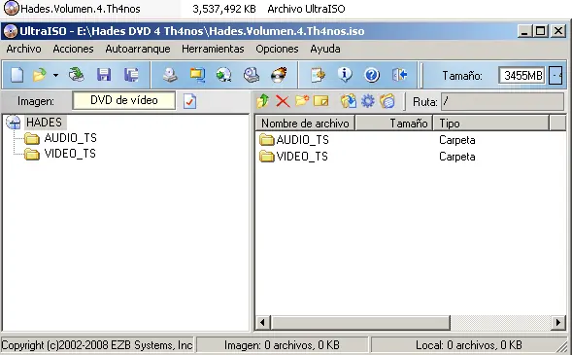Image resolution: width=572 pixels, height=355 pixels.
Task: Open the Opciones menu
Action: 277,49
